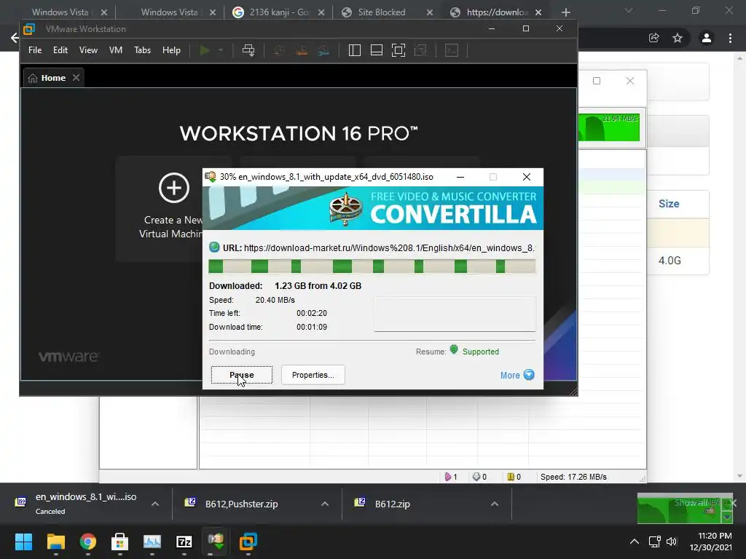Click the Convertilla ad banner
746x559 pixels.
click(373, 207)
